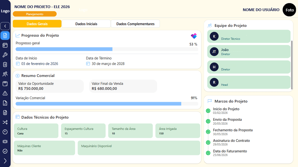Image resolution: width=298 pixels, height=167 pixels.
Task: Open the highlighted document icon in sidebar
Action: click(5, 35)
